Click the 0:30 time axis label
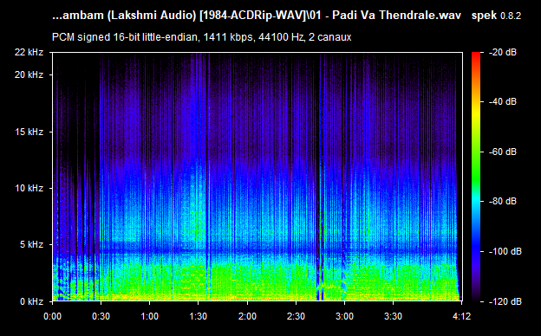 [x=101, y=316]
